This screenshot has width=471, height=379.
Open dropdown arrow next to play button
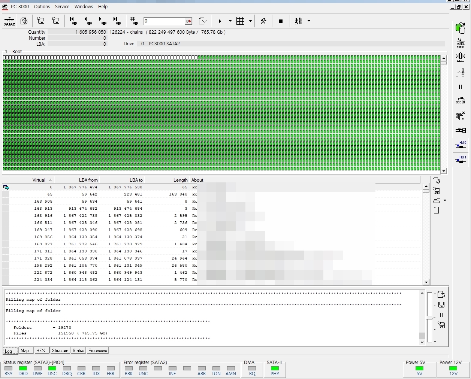[230, 21]
